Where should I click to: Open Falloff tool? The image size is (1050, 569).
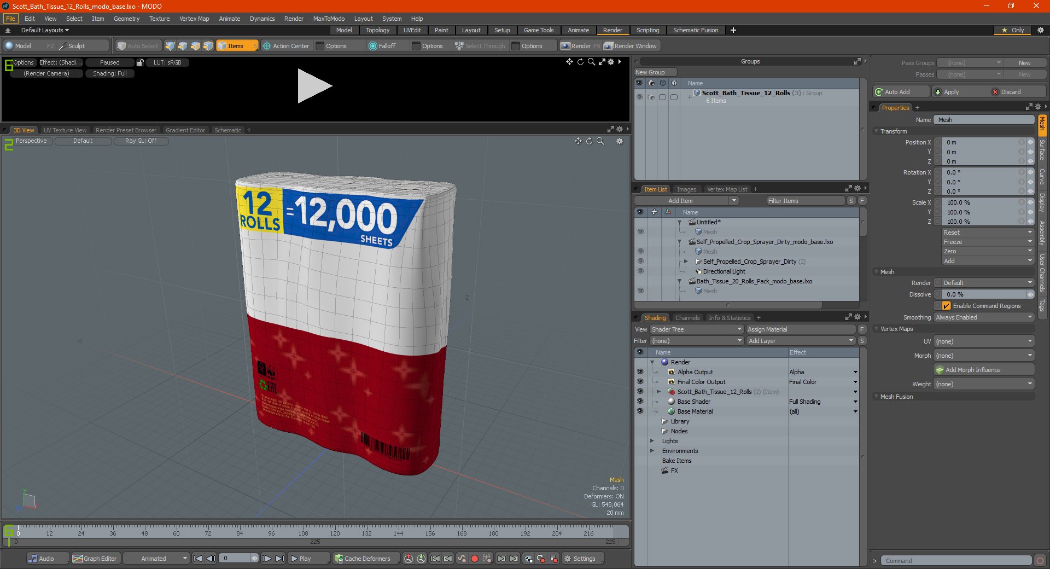pos(382,46)
